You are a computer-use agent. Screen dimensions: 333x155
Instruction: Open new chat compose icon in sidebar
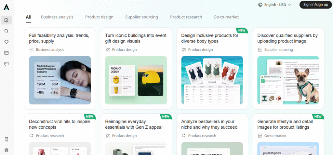click(7, 20)
